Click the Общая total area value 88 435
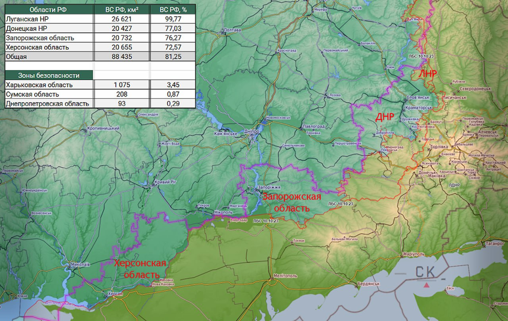Viewport: 508px width, 321px height. point(122,56)
